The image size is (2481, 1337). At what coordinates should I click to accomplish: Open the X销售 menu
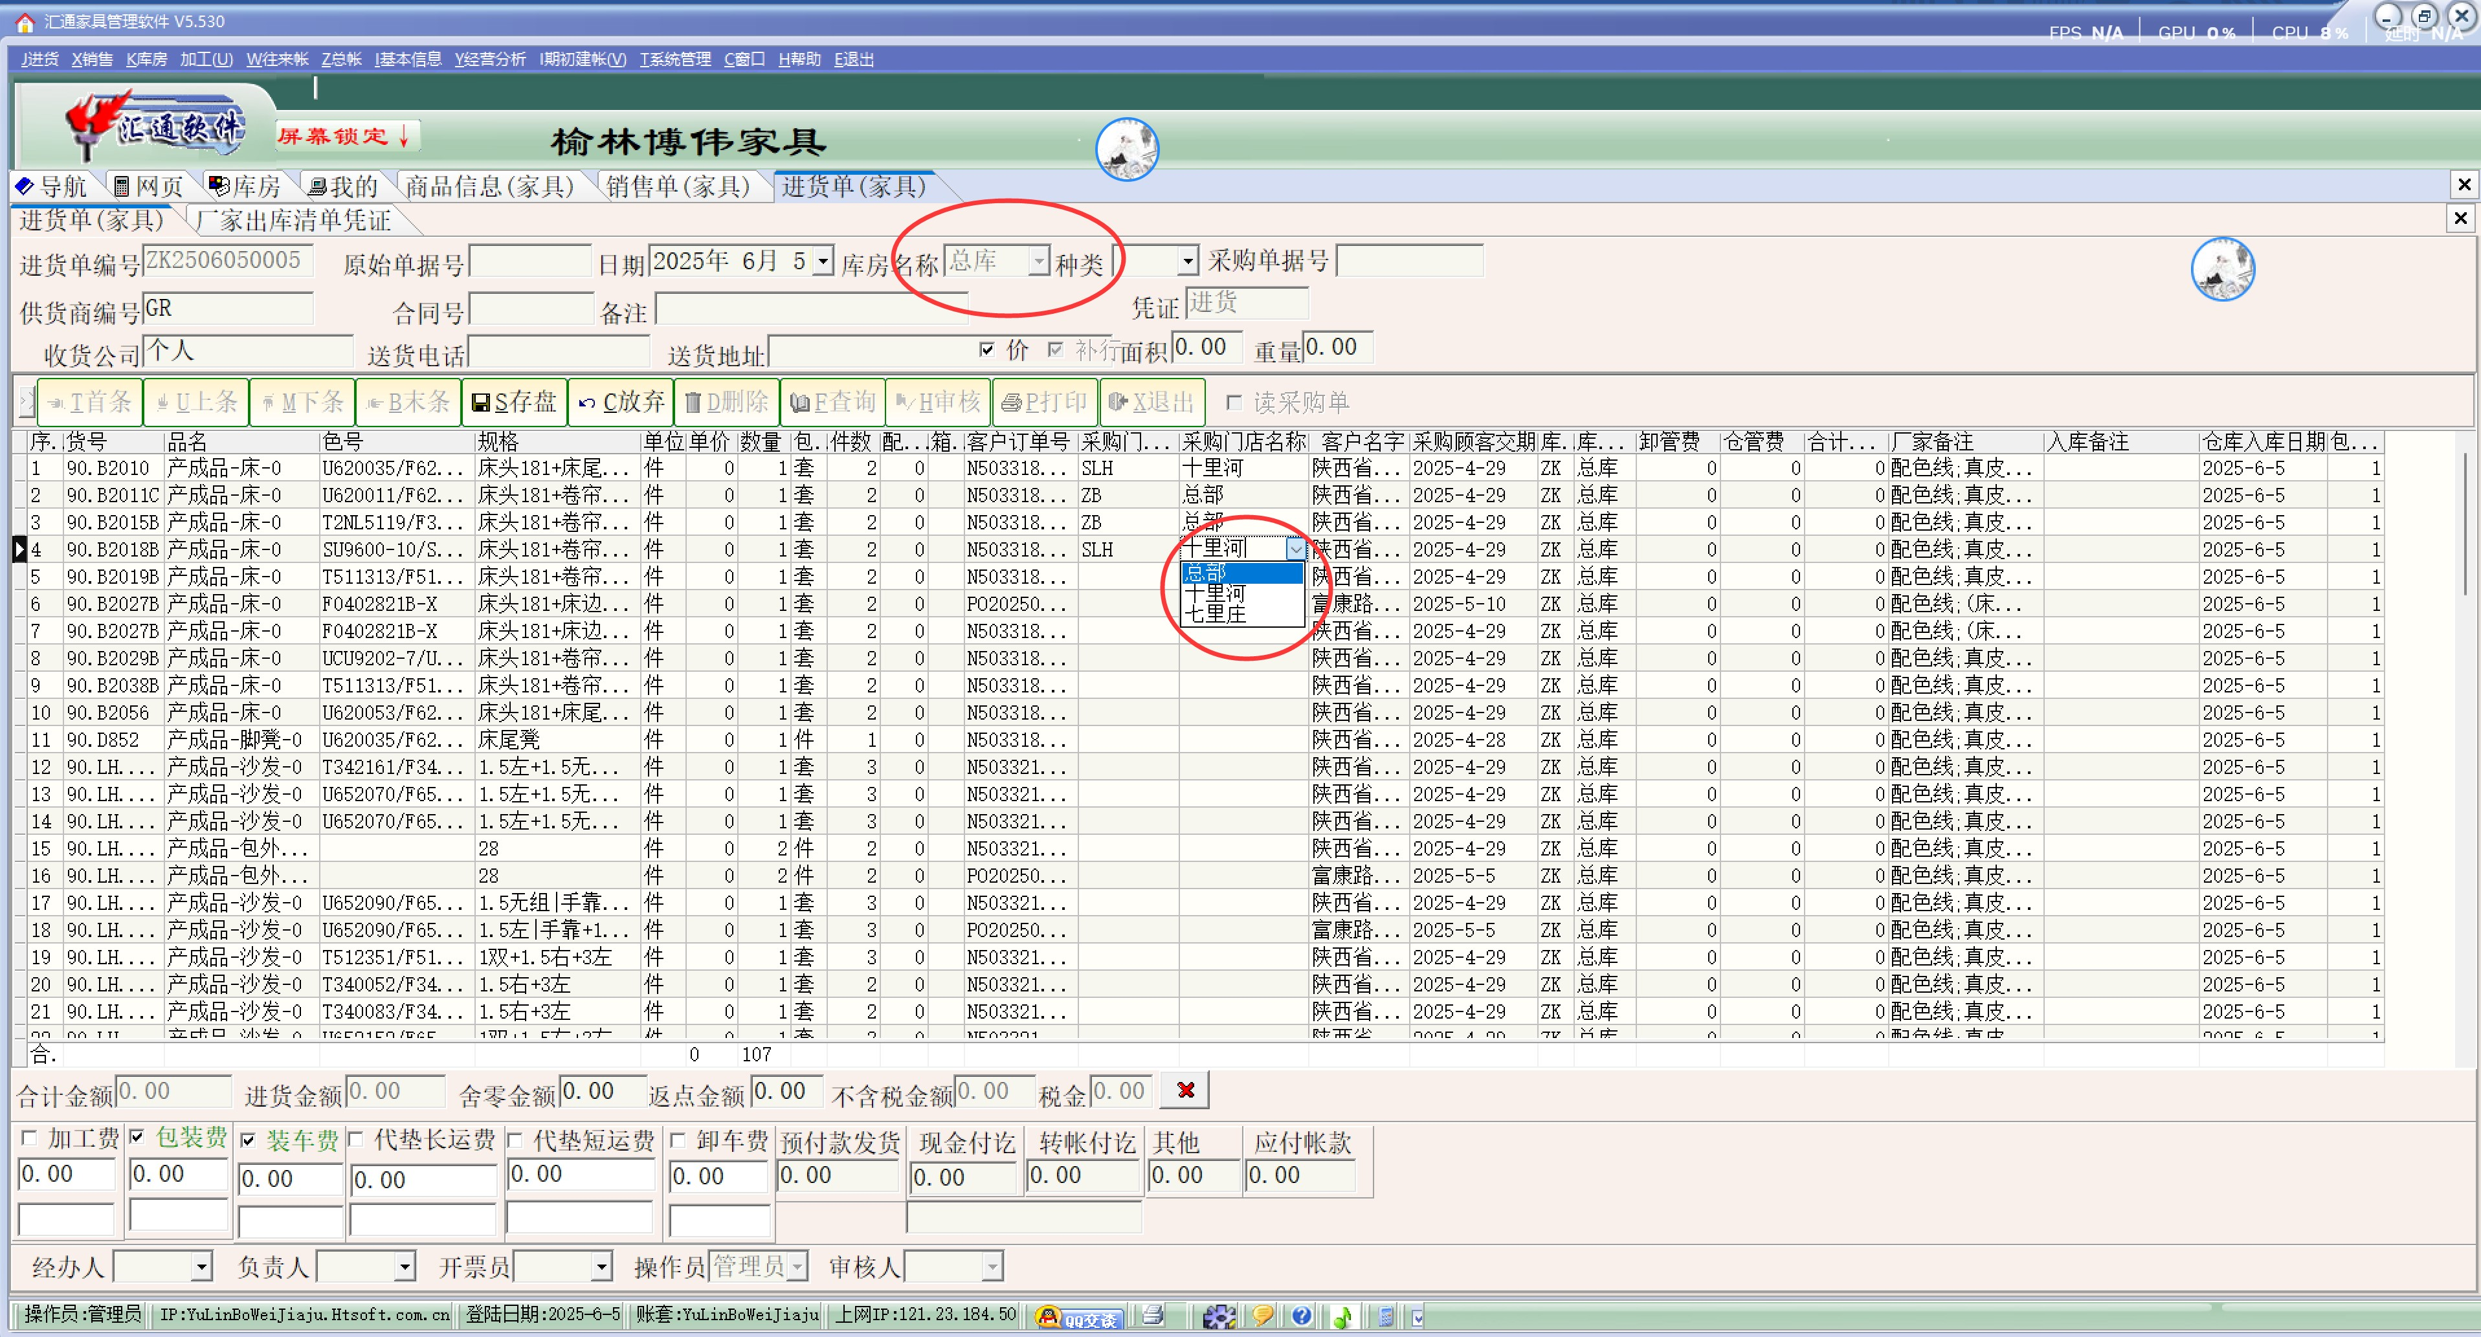(91, 60)
